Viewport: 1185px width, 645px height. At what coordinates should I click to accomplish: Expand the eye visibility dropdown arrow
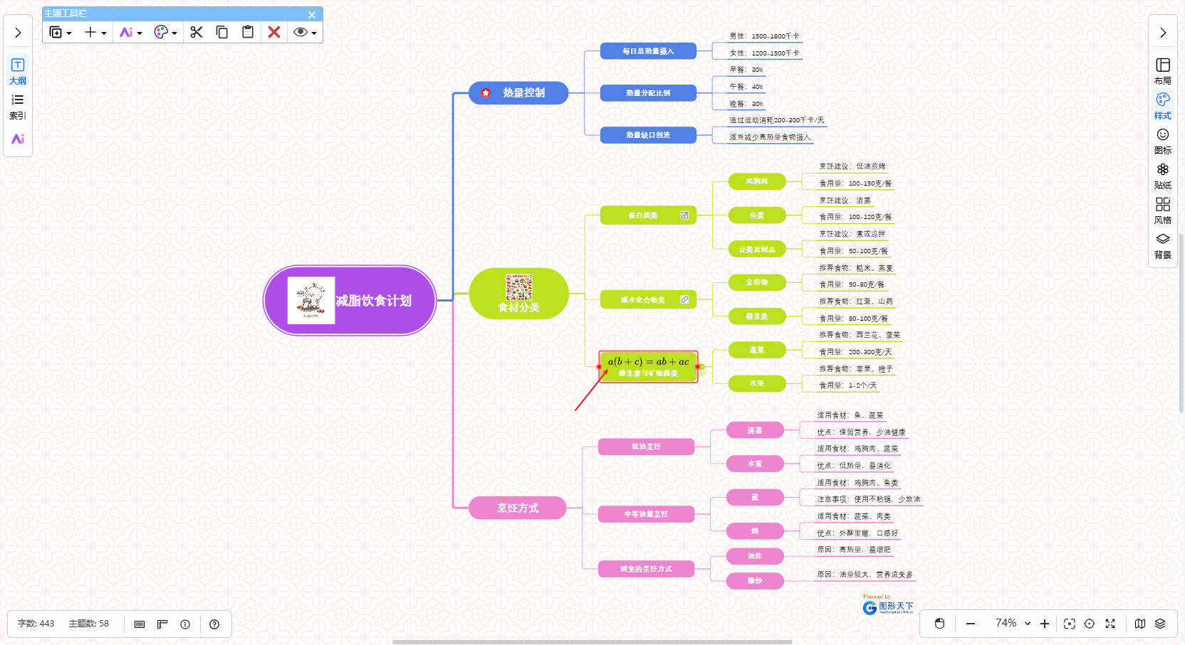[x=314, y=33]
